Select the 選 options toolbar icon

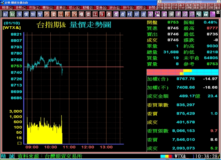(143, 14)
